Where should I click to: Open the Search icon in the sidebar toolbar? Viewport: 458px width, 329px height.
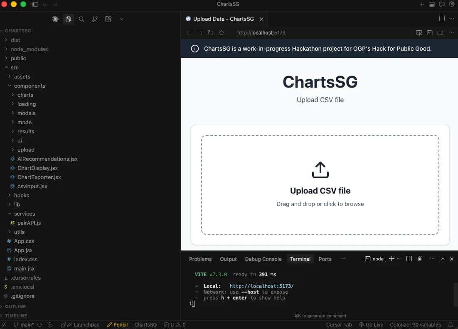pyautogui.click(x=81, y=19)
